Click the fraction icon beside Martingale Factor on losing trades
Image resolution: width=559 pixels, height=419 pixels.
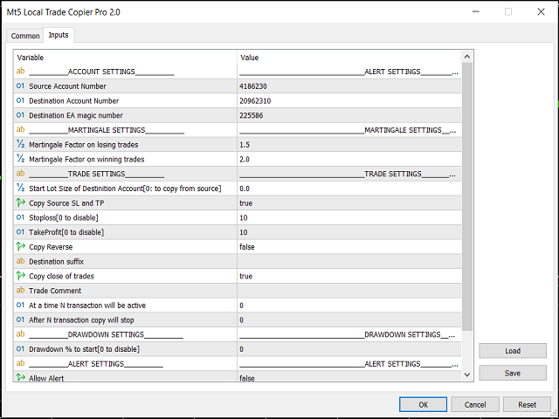click(x=20, y=144)
